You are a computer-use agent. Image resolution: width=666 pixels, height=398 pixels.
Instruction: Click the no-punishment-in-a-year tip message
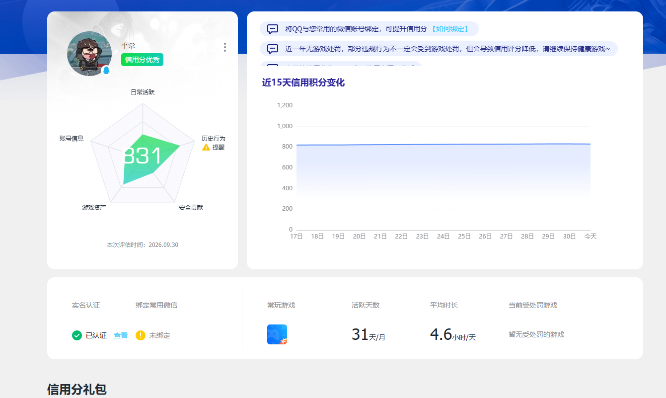[439, 49]
